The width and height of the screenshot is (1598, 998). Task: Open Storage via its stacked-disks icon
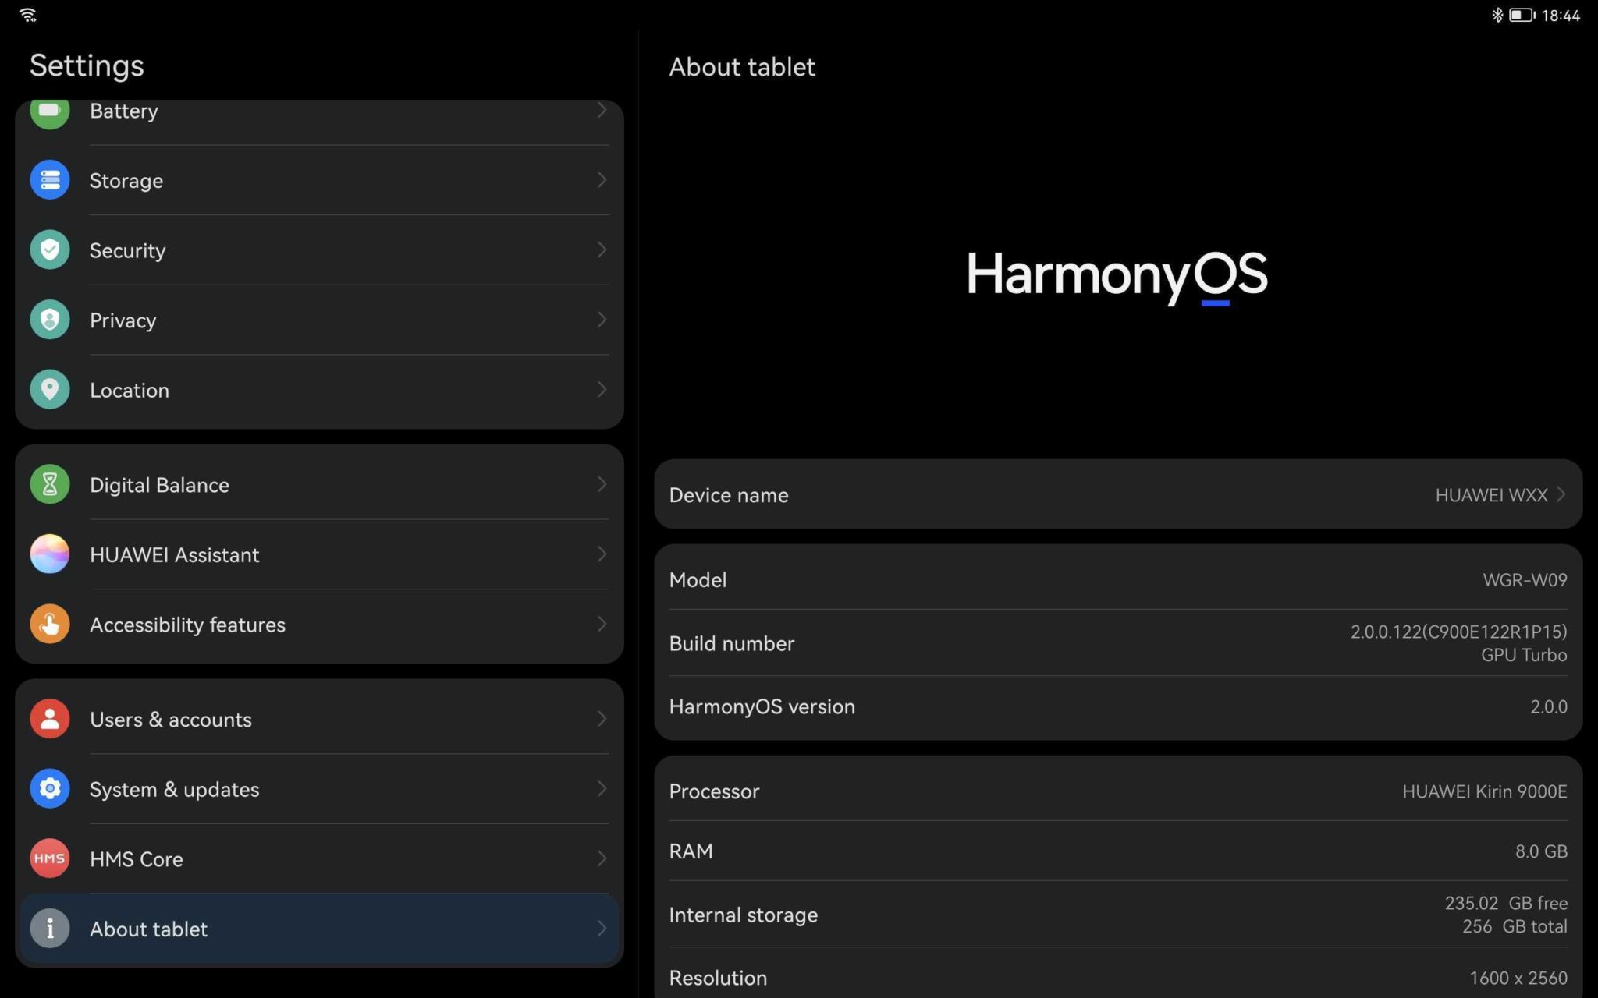click(49, 180)
